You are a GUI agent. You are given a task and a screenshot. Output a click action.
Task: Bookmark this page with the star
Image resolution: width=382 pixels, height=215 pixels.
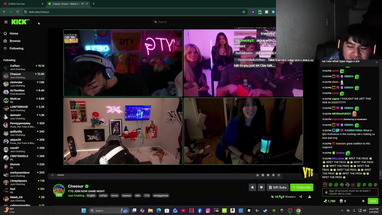coord(244,12)
